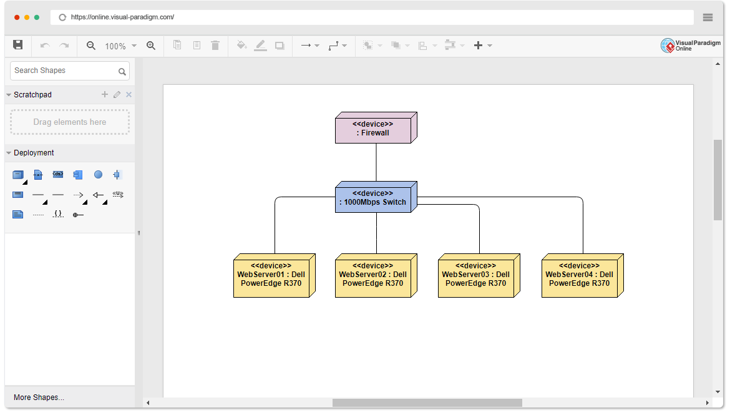Collapse the Scratchpad section
The width and height of the screenshot is (730, 415).
pyautogui.click(x=8, y=95)
